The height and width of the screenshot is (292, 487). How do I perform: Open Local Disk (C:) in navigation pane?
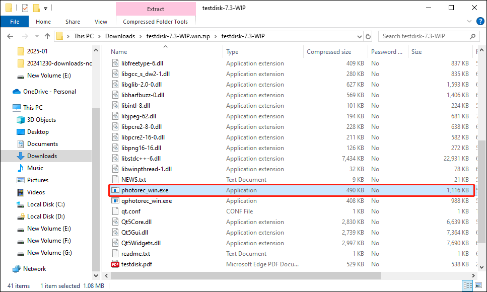pyautogui.click(x=41, y=204)
